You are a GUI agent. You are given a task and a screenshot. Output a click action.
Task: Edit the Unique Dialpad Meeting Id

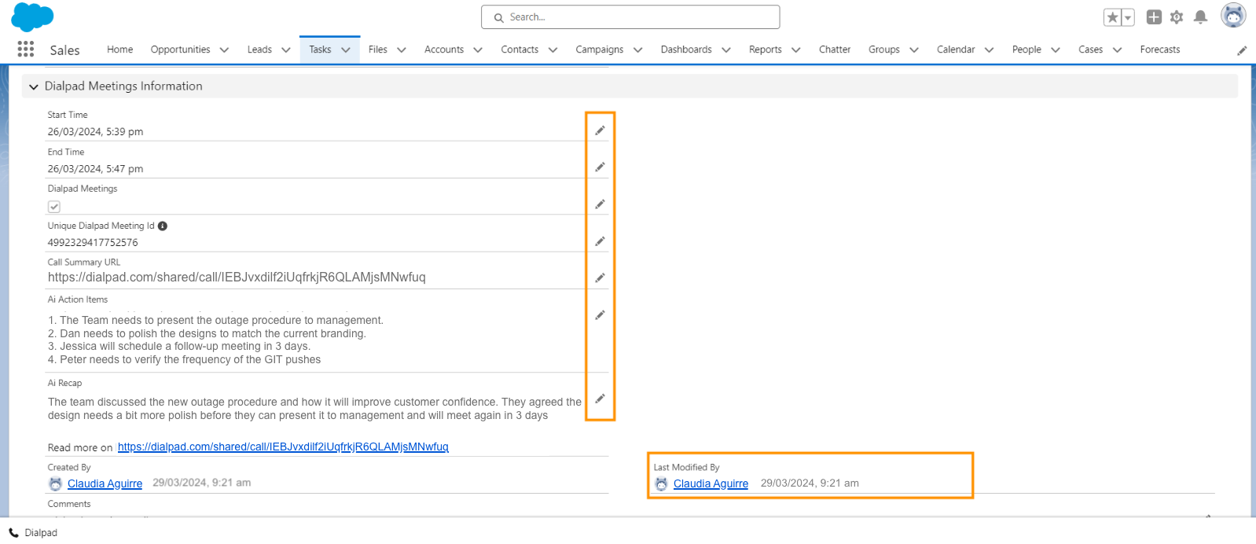point(600,241)
